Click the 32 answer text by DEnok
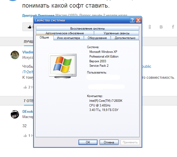Image resolution: width=177 pixels, height=157 pixels. click(x=25, y=126)
